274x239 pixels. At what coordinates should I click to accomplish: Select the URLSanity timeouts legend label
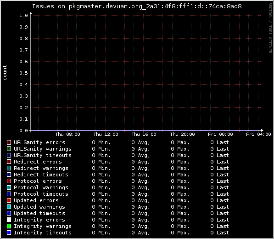tap(43, 155)
